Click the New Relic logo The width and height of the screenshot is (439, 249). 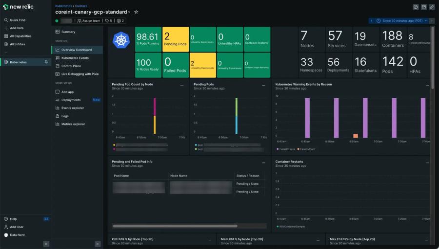click(18, 7)
